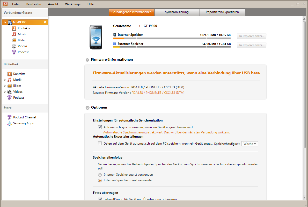The width and height of the screenshot is (308, 207).
Task: Click the large phone image thumbnail
Action: [x=96, y=37]
